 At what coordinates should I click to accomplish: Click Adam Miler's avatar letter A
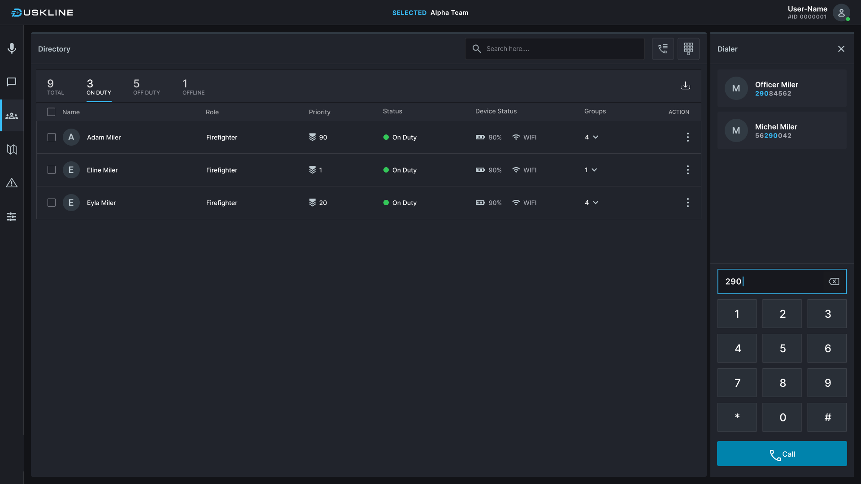(x=71, y=137)
